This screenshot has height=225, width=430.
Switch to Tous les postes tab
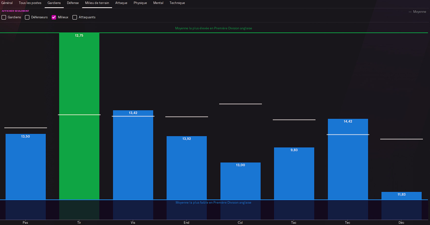pyautogui.click(x=30, y=3)
